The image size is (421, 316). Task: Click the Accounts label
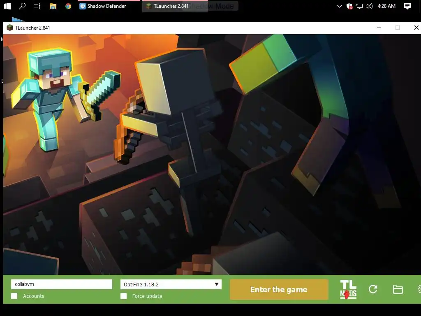(x=34, y=296)
